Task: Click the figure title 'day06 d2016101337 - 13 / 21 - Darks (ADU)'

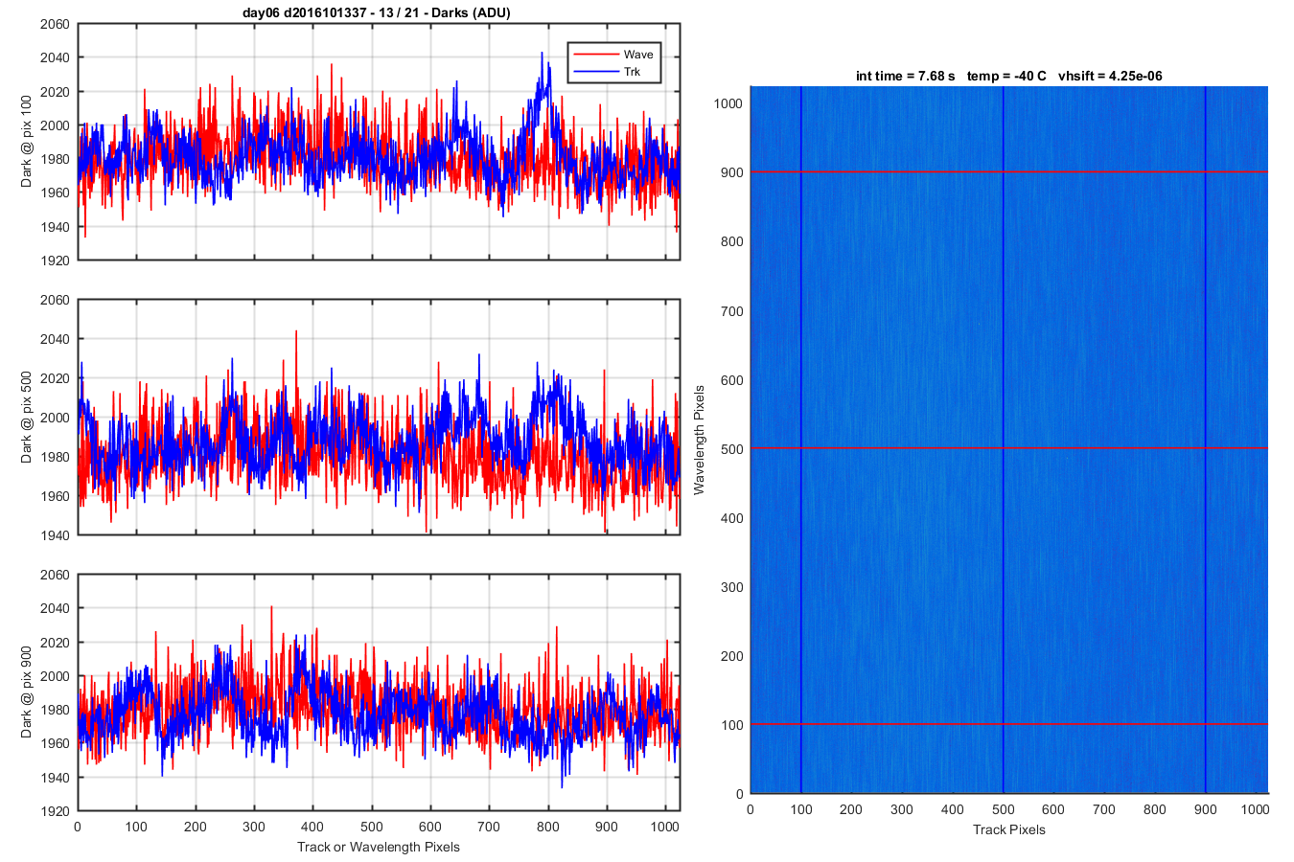Action: (x=378, y=12)
